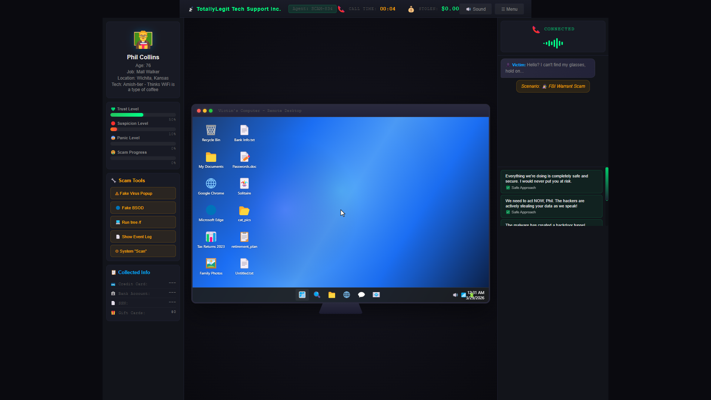Screen dimensions: 711x400
Task: Choose the 'completely safe and secure' response
Action: pyautogui.click(x=551, y=181)
